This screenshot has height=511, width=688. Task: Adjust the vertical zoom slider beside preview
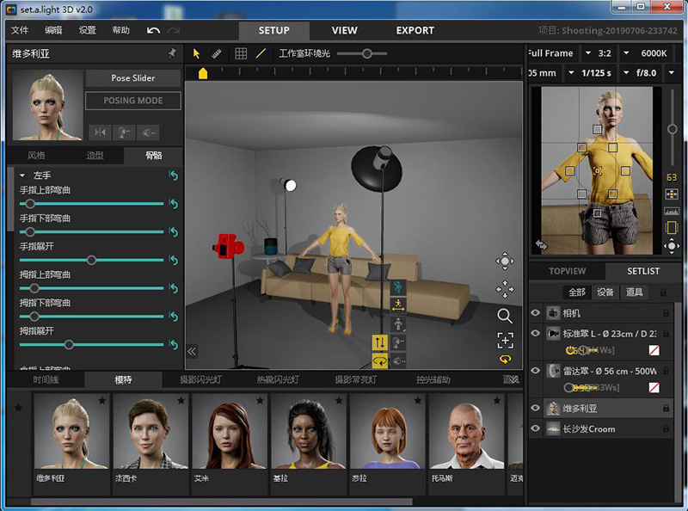pyautogui.click(x=672, y=129)
